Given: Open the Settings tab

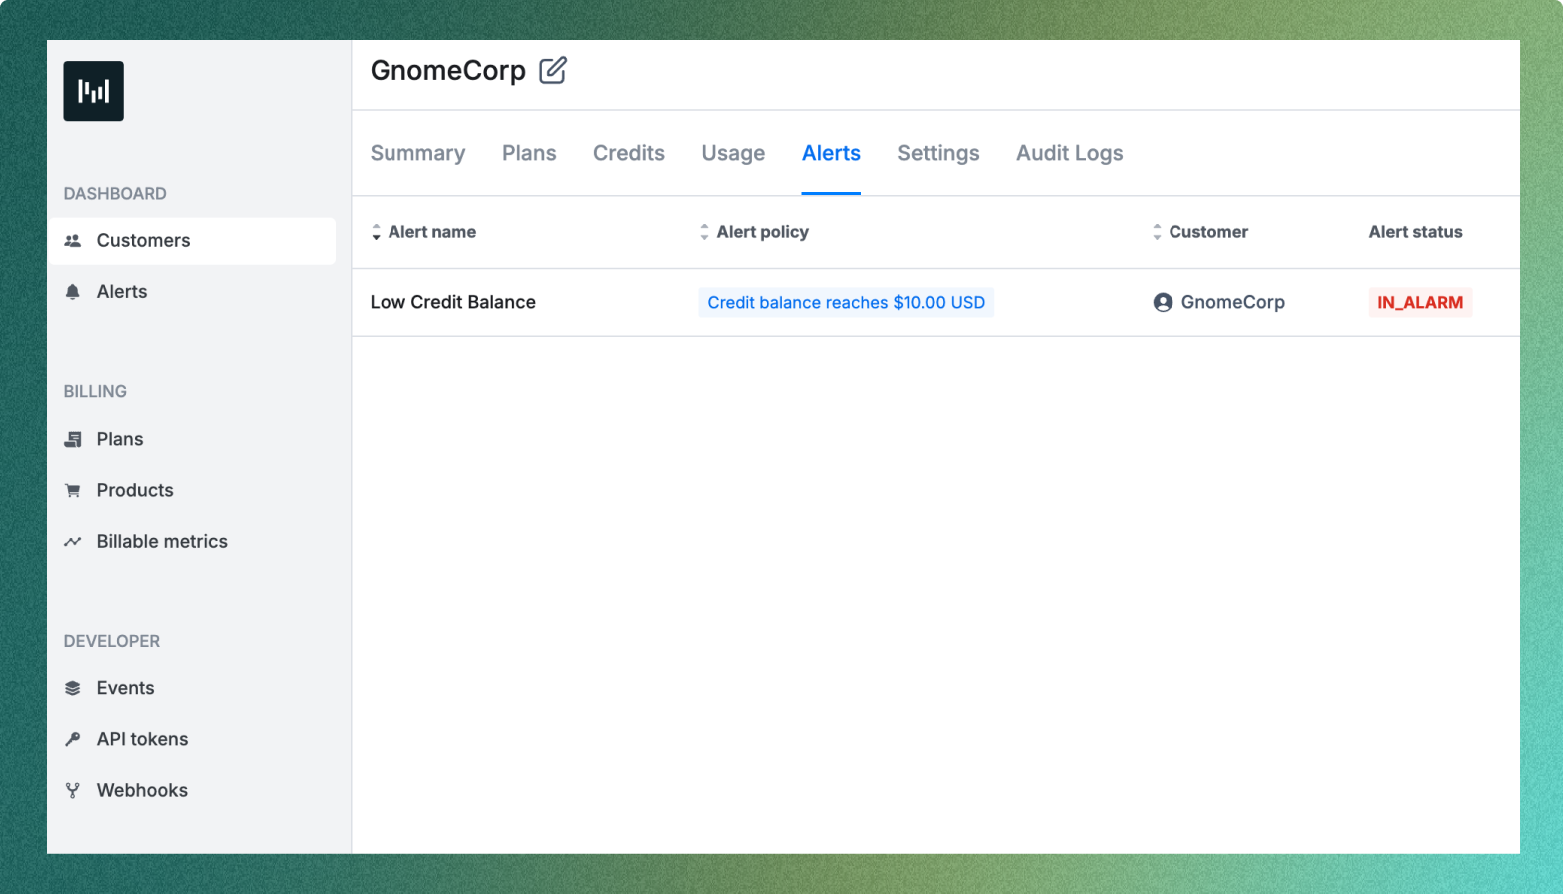Looking at the screenshot, I should [938, 153].
